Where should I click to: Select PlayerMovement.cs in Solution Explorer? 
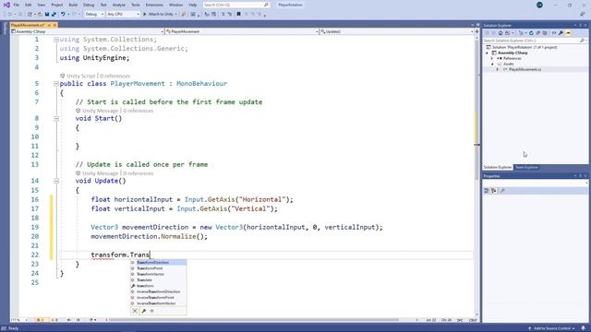525,70
